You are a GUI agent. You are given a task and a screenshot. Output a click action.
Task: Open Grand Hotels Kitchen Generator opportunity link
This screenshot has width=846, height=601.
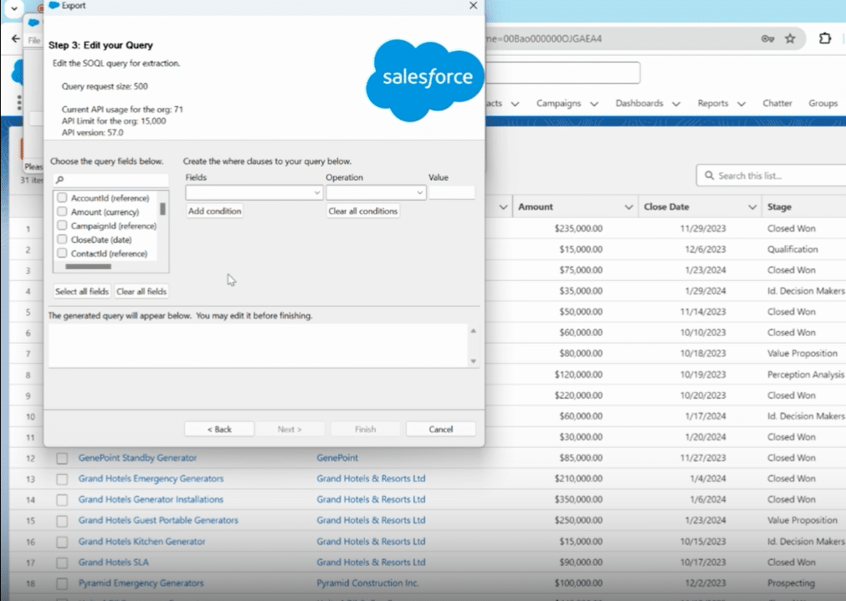(142, 542)
